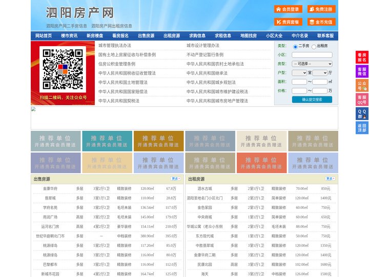Click the maximum 价格 input field

[x=320, y=91]
